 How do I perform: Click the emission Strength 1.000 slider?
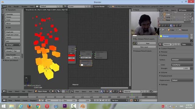point(181,68)
